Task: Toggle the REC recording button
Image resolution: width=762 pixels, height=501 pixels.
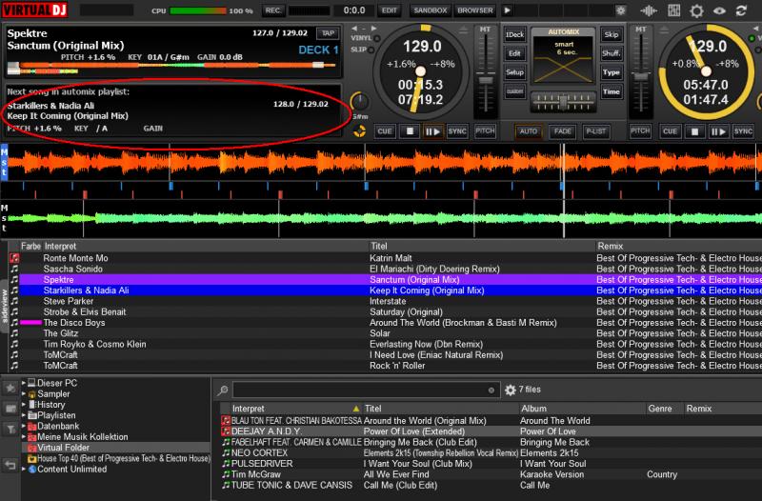Action: [273, 10]
